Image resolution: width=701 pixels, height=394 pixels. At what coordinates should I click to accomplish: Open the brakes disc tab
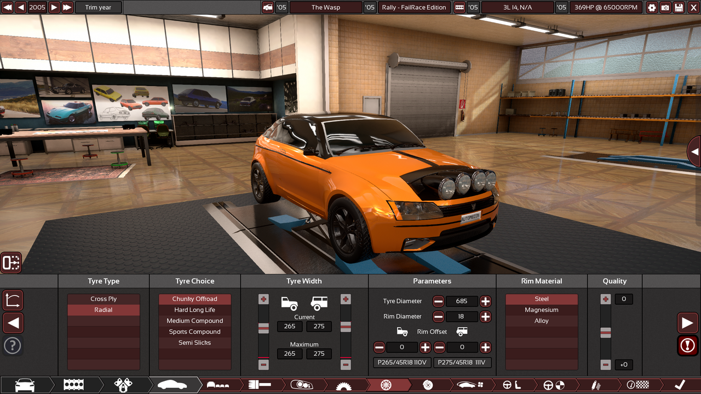[x=428, y=385]
